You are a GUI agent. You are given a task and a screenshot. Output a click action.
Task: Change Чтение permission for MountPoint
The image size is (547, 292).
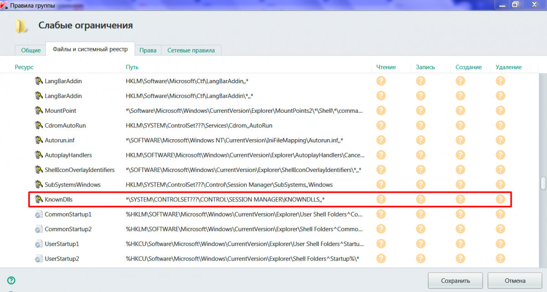381,111
